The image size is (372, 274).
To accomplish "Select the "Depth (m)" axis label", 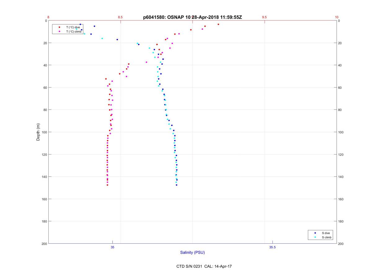I will 38,132.
